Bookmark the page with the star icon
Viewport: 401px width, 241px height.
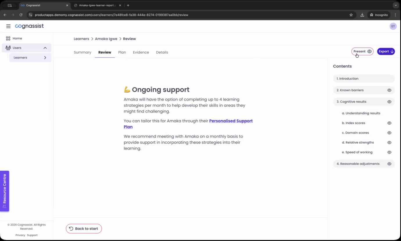(x=351, y=15)
